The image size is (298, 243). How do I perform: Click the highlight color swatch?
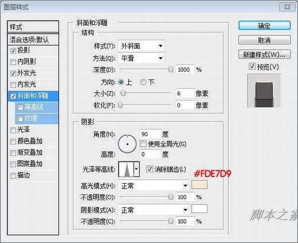pos(199,186)
